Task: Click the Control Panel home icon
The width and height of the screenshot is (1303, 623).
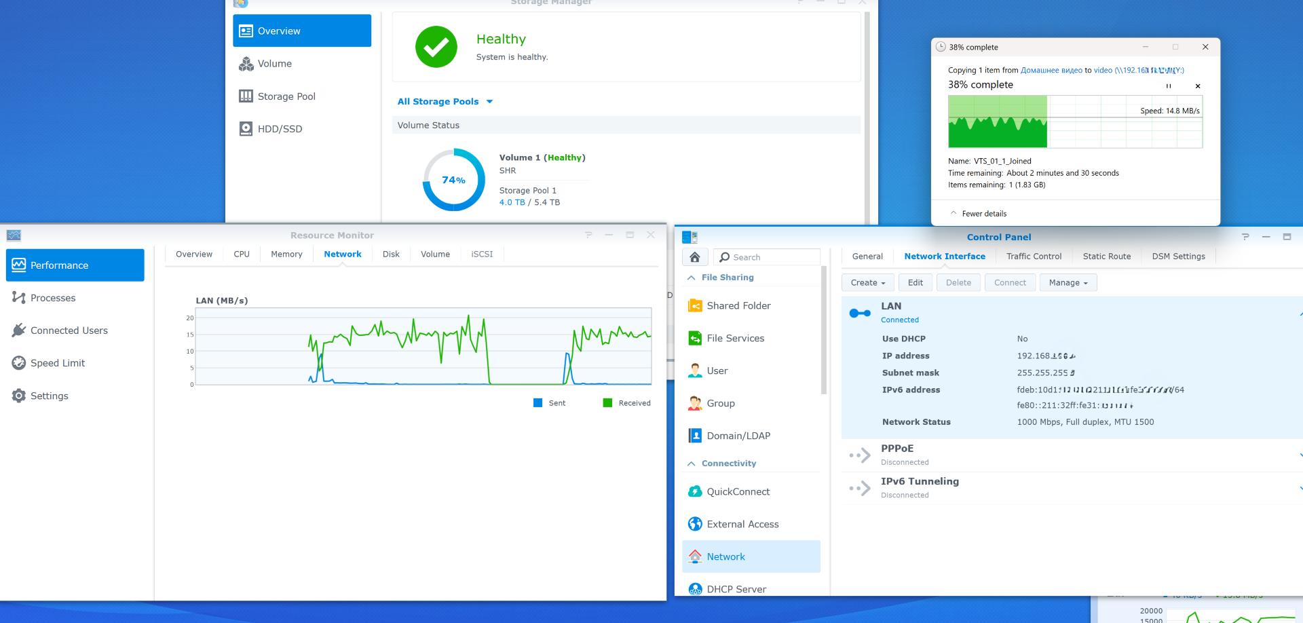Action: pyautogui.click(x=694, y=257)
